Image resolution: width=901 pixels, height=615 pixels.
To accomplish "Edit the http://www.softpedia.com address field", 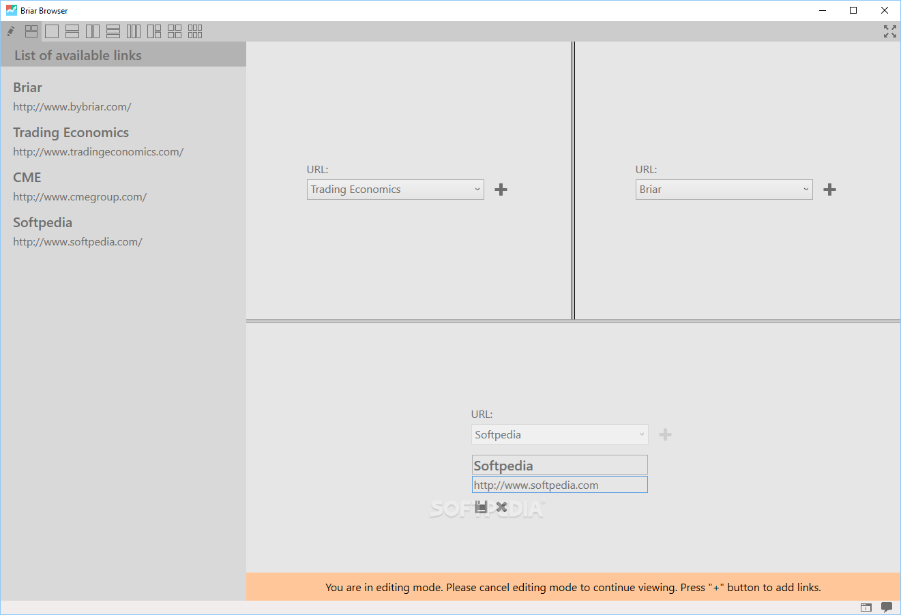I will [x=560, y=485].
